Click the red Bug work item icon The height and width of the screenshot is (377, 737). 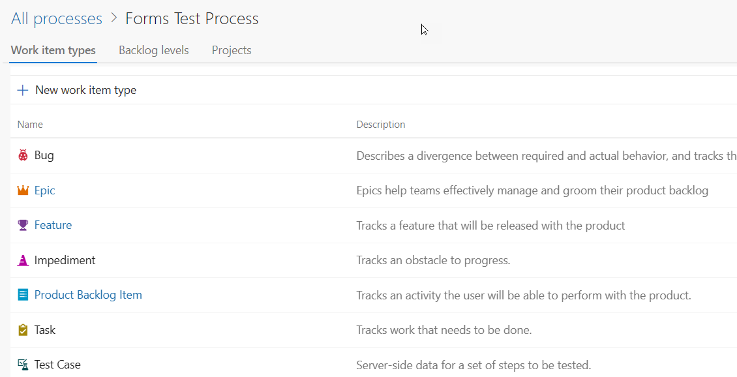coord(23,156)
